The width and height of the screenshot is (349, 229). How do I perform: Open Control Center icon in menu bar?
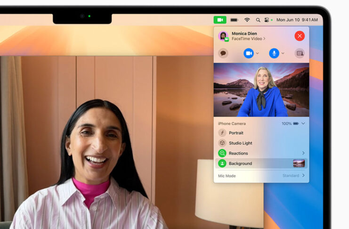click(267, 20)
